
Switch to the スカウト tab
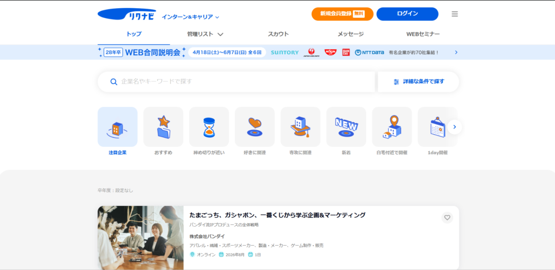[278, 34]
